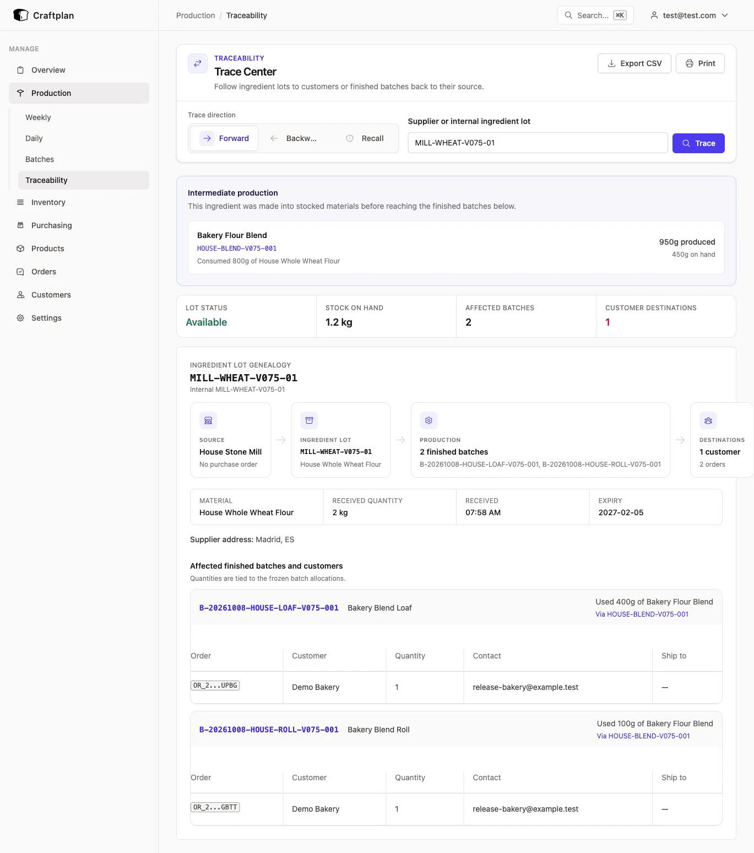Screen dimensions: 754x853
Task: Click the Production icon in sidebar
Action: point(20,93)
